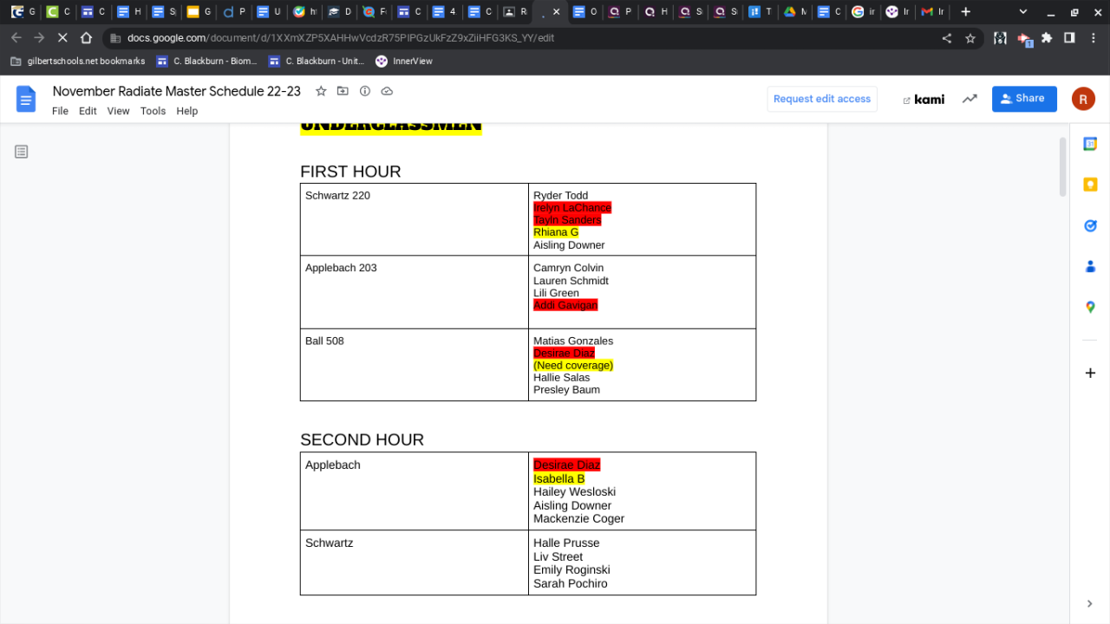The height and width of the screenshot is (624, 1110).
Task: Bookmark this page with the star icon
Action: [970, 38]
